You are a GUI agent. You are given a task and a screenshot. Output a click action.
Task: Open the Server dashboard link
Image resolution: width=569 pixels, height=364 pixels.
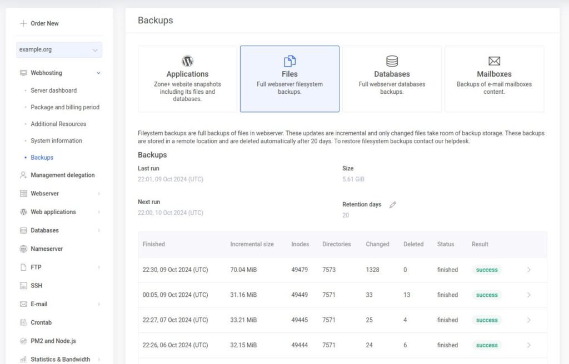point(53,90)
